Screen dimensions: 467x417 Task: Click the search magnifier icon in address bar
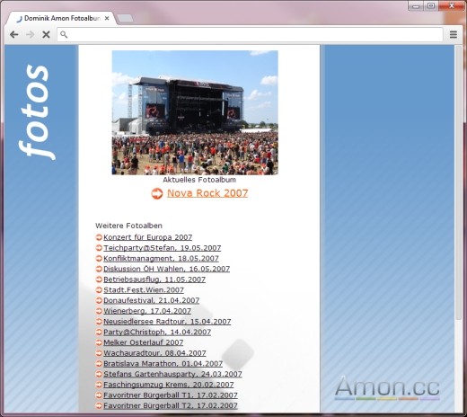pos(64,35)
